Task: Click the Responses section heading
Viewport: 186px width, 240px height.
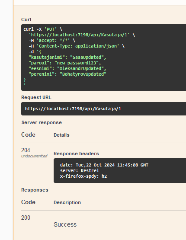Action: coord(35,190)
